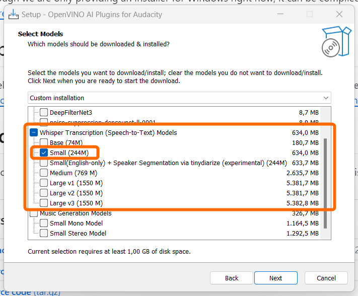This screenshot has width=358, height=296.
Task: Click the 8,7 MB size value
Action: (309, 113)
